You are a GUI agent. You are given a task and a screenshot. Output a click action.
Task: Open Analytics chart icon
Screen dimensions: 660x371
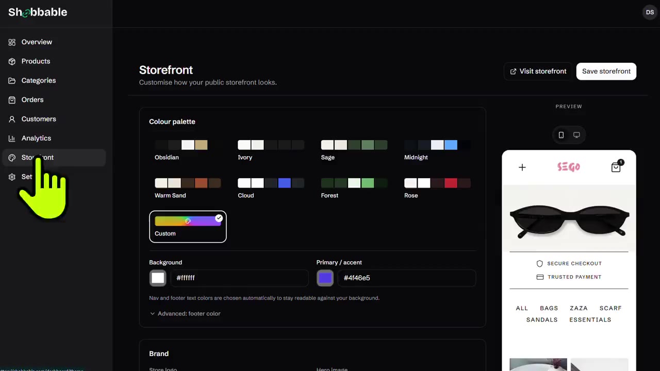12,138
